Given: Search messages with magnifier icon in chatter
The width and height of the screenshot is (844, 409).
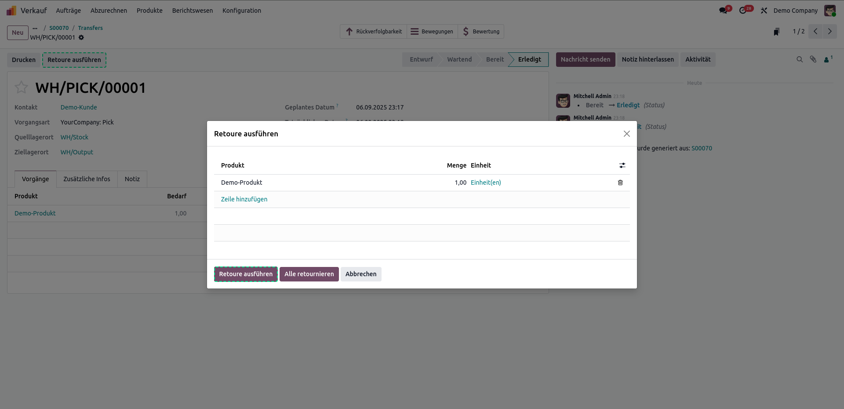Looking at the screenshot, I should (x=800, y=59).
